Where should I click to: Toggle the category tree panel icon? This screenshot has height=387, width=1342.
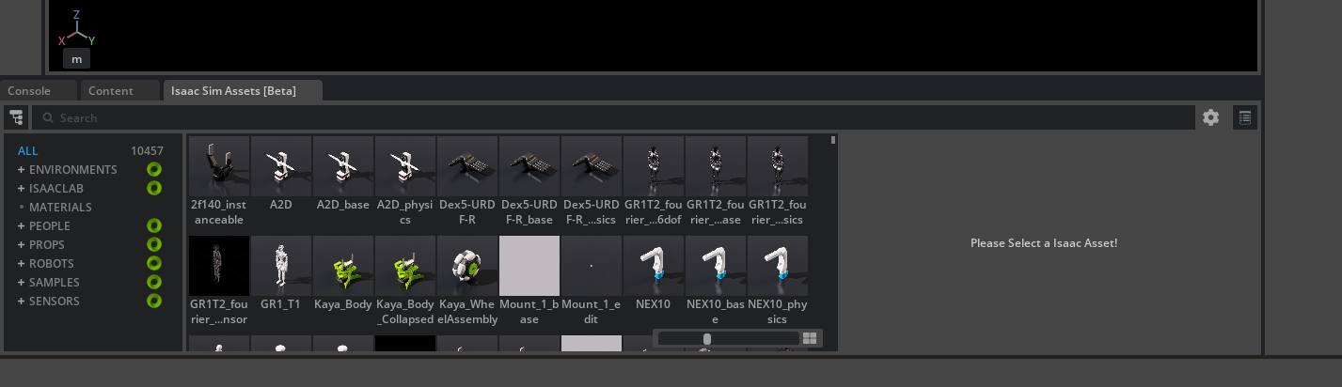point(16,117)
